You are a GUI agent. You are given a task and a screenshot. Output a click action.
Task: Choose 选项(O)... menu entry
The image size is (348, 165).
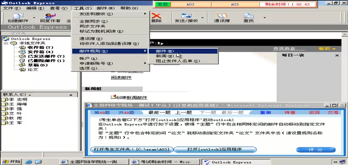click(x=110, y=68)
